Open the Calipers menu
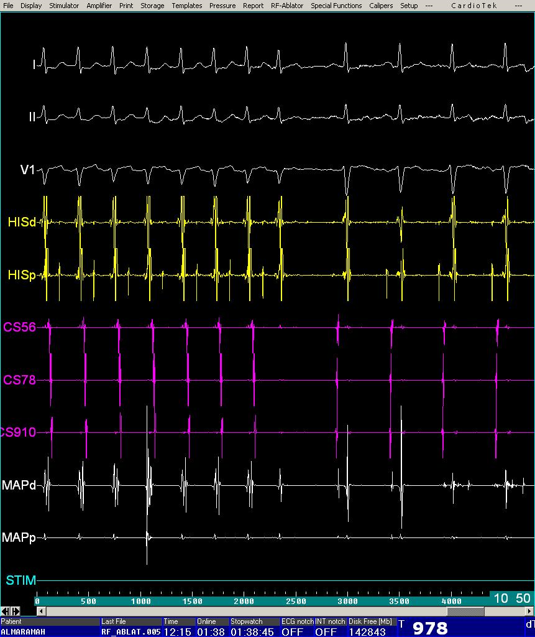 click(x=381, y=6)
